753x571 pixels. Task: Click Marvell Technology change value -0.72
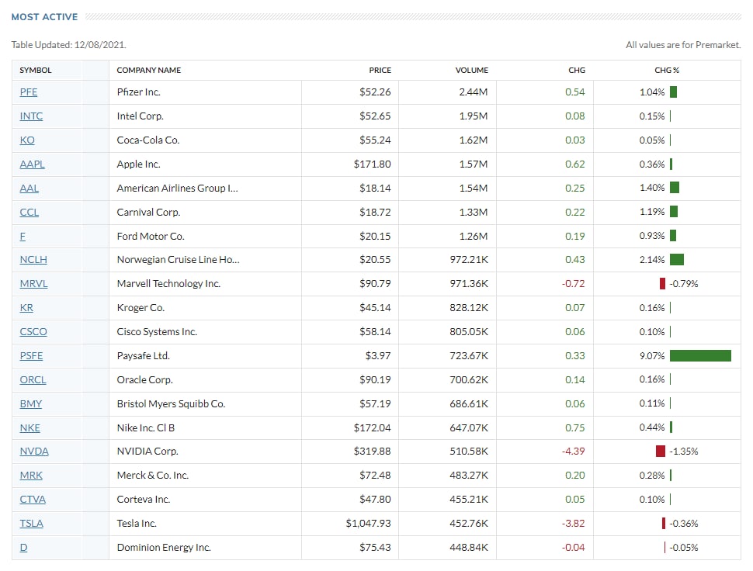click(574, 284)
